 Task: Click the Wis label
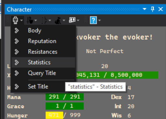[117, 116]
